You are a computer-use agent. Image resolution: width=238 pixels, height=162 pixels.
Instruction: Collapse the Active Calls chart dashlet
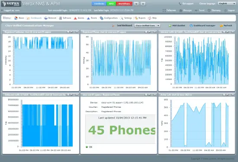coord(233,95)
